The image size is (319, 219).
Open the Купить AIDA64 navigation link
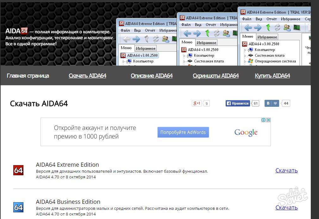272,76
